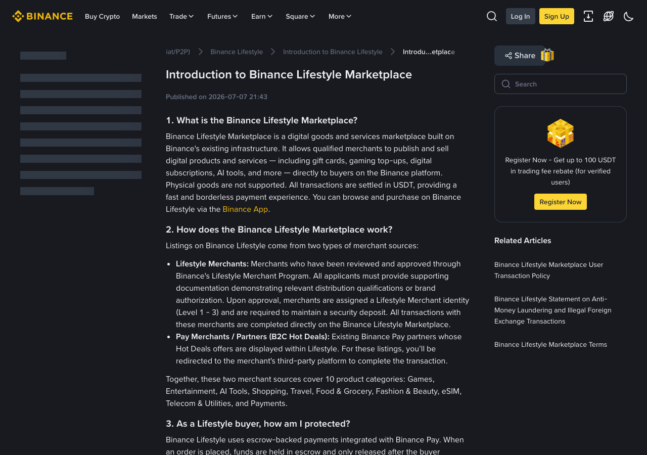Click the heading '2. How does the Binance Lifestyle Marketplace work?'
This screenshot has width=647, height=455.
(279, 230)
